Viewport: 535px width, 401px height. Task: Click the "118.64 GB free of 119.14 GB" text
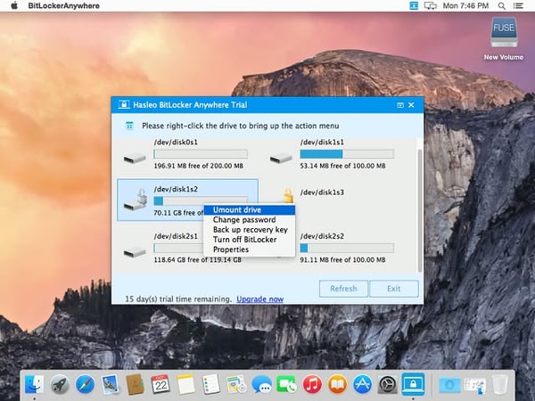click(198, 260)
